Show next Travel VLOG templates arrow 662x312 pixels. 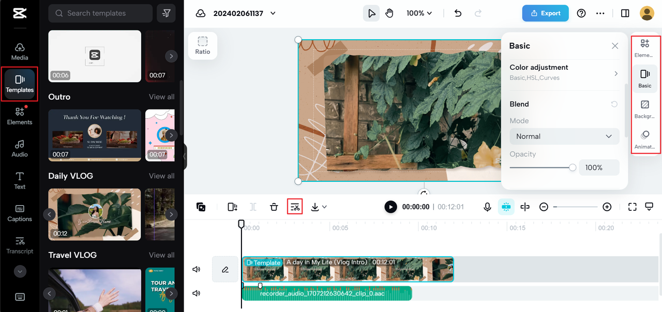[x=171, y=293]
